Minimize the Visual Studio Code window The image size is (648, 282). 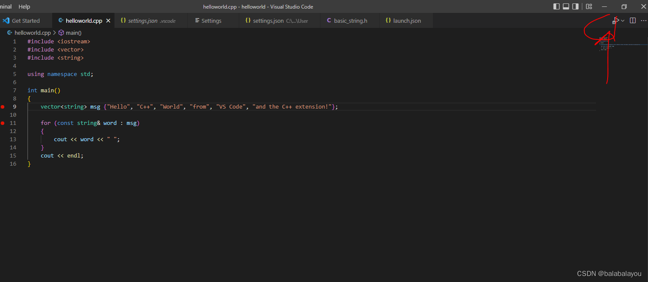(605, 6)
